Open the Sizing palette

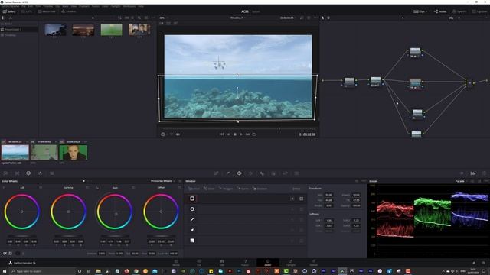(x=285, y=173)
